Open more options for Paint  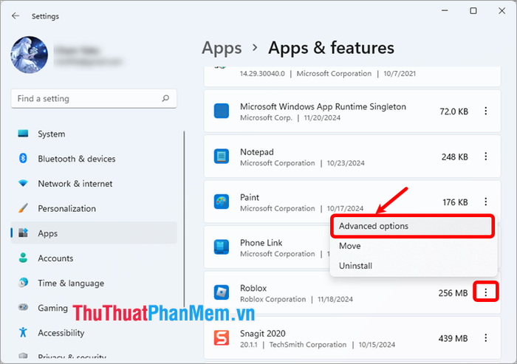point(486,202)
